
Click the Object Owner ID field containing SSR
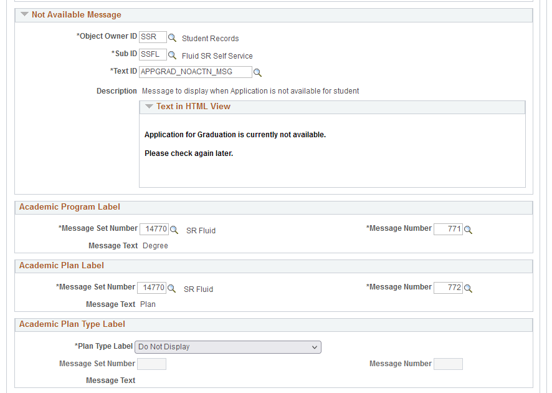(x=153, y=37)
